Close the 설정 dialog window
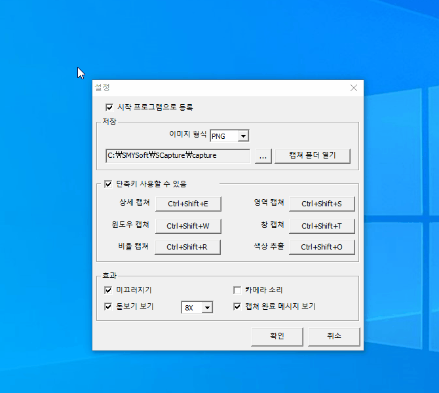Screen dimensions: 439x393 [354, 88]
